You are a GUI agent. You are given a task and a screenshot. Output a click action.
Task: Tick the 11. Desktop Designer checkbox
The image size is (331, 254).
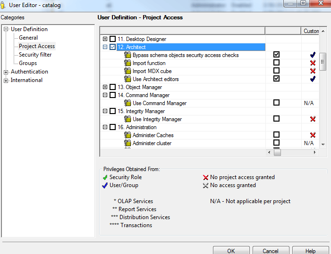coord(113,39)
